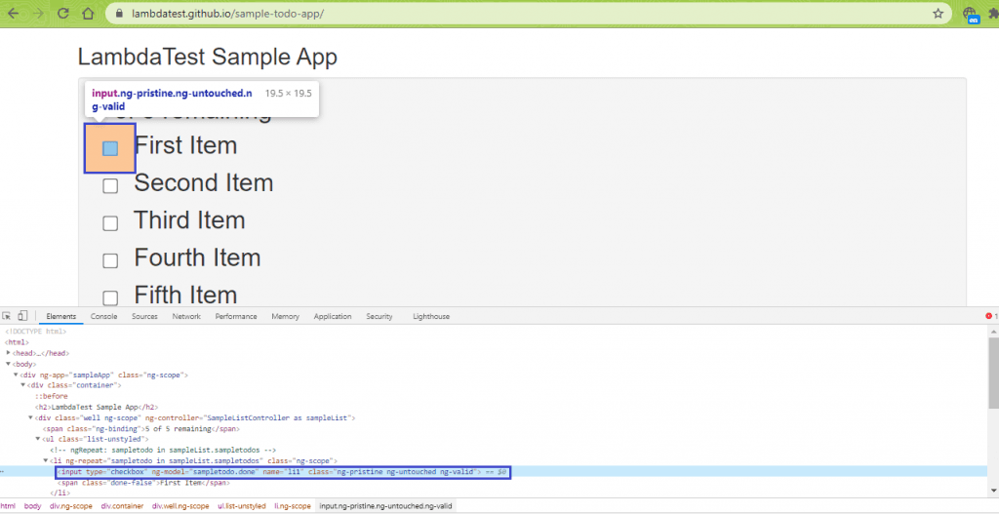Click the address bar URL field
This screenshot has height=514, width=999.
click(529, 14)
